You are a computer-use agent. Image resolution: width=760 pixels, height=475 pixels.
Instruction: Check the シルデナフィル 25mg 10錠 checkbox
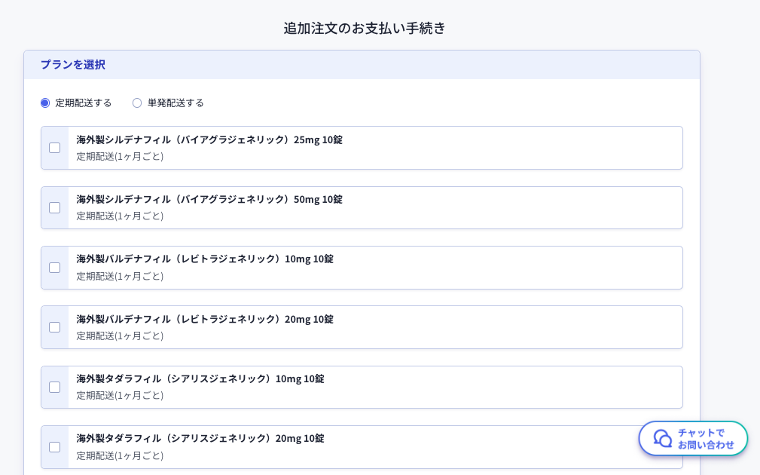tap(55, 148)
